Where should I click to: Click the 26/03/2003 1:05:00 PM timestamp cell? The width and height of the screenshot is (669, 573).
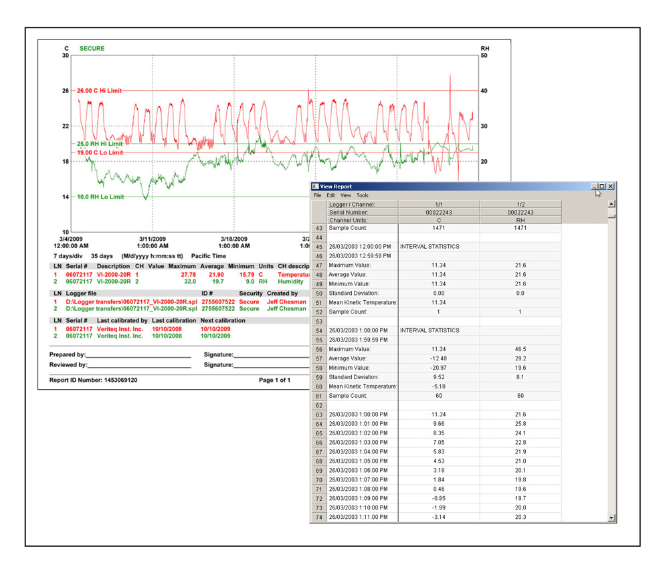(361, 461)
